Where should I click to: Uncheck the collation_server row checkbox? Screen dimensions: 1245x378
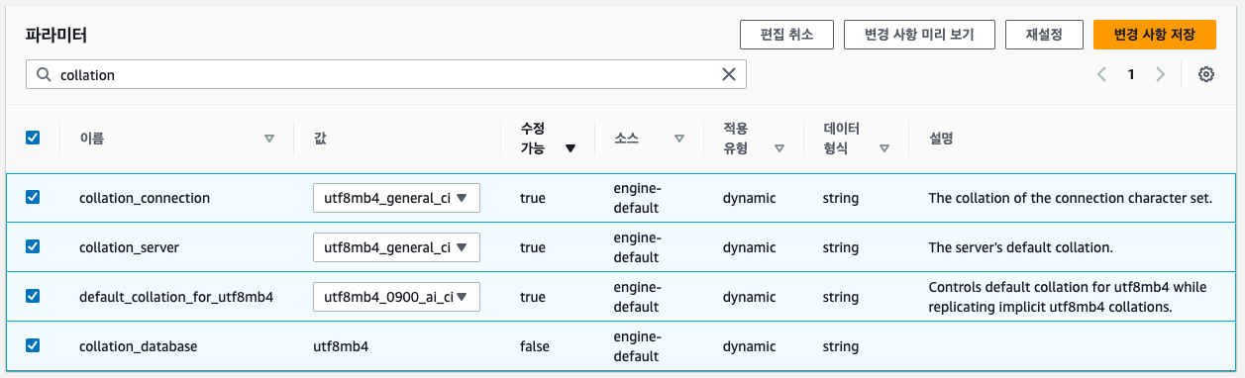tap(33, 246)
